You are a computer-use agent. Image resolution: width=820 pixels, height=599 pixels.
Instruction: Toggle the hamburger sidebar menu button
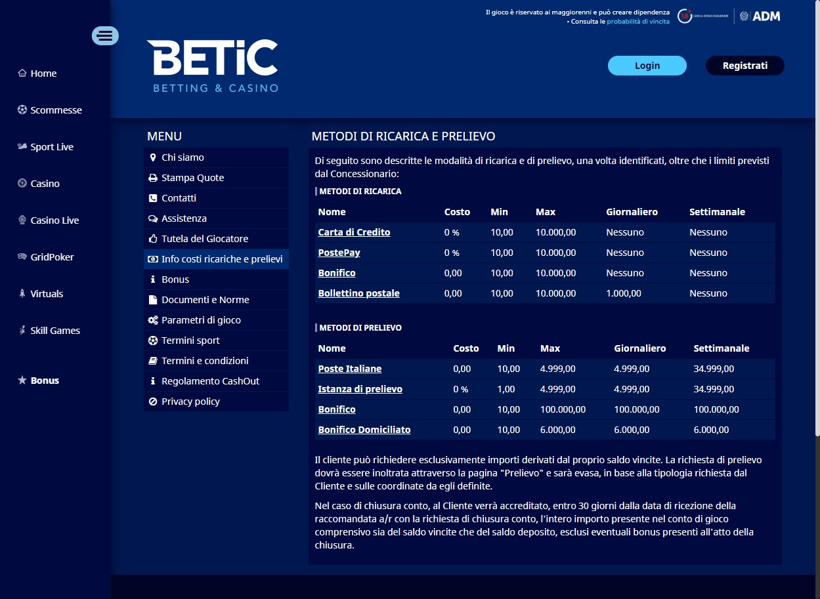click(105, 35)
